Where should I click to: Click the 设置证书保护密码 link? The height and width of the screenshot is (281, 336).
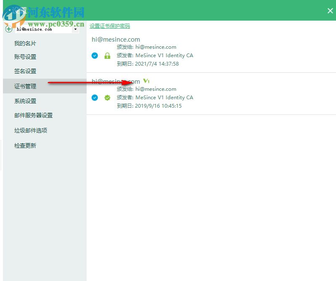pos(110,26)
